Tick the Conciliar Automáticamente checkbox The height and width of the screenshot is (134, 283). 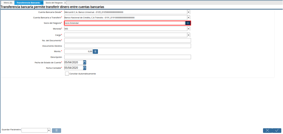tap(67, 74)
